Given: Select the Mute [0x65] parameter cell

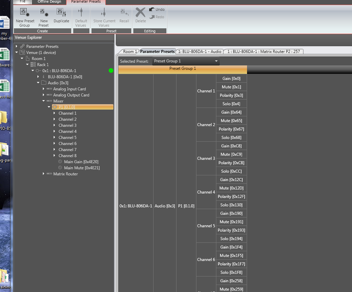Looking at the screenshot, I should pos(231,121).
